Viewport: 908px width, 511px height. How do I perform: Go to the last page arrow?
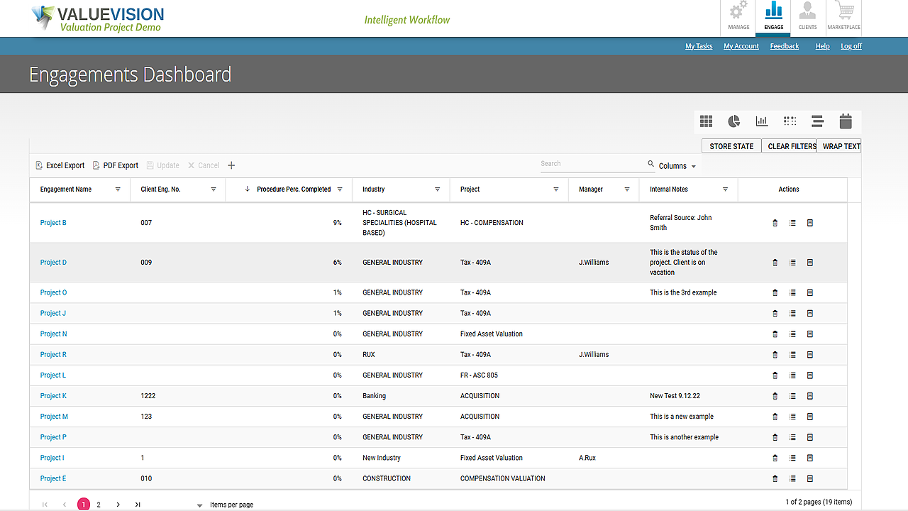(138, 505)
